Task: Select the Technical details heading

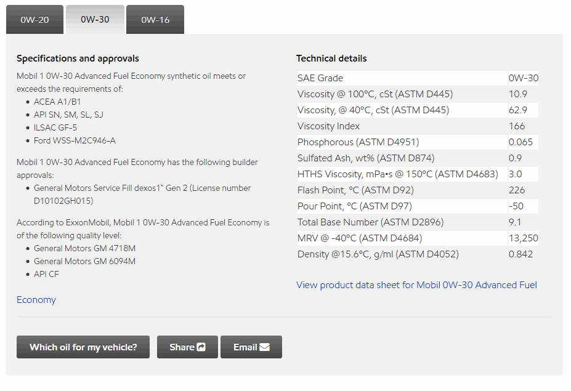Action: coord(331,58)
